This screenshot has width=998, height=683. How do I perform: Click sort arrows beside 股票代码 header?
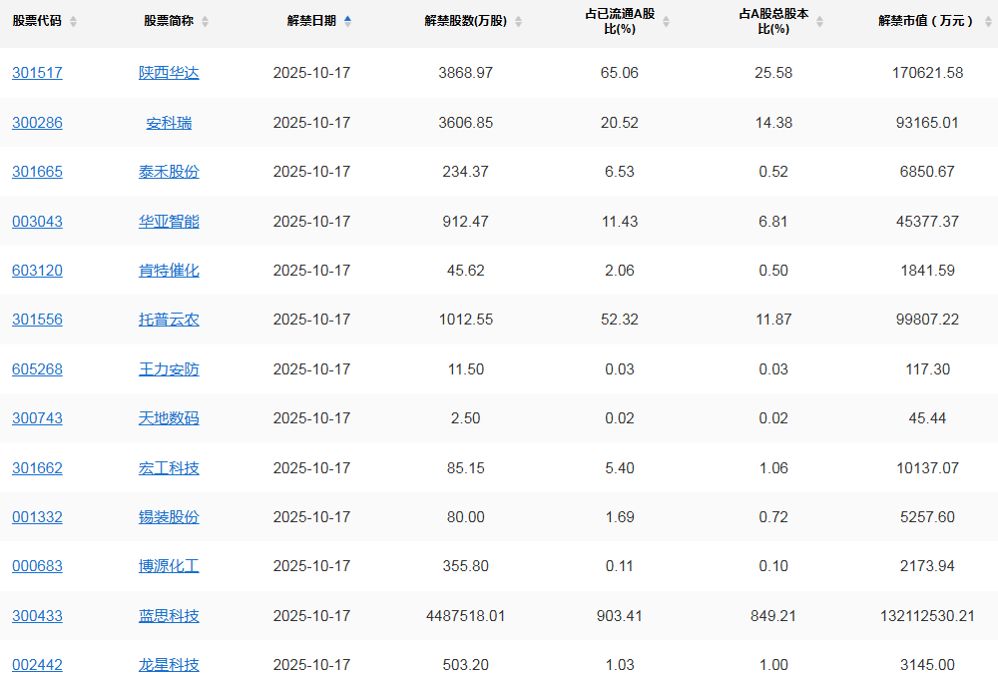(x=73, y=21)
